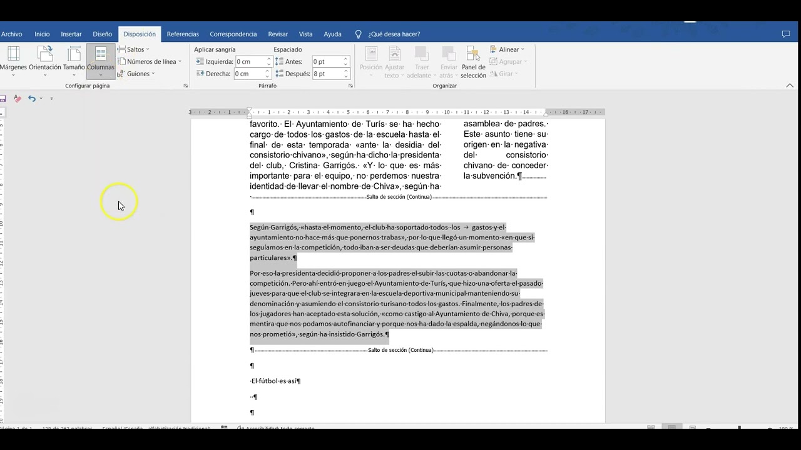Click the clear formatting eraser icon in quick access
801x450 pixels.
(x=17, y=99)
